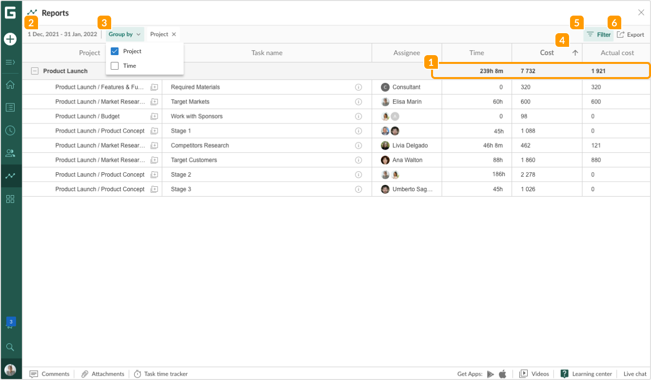Go to the Home dashboard icon
The image size is (651, 380).
coord(10,85)
